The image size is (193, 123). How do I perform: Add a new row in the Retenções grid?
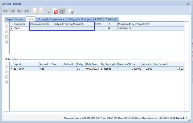[x=7, y=77]
